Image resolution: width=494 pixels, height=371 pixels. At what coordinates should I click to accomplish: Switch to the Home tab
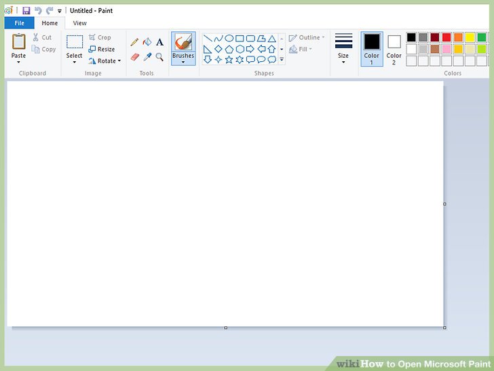(50, 23)
